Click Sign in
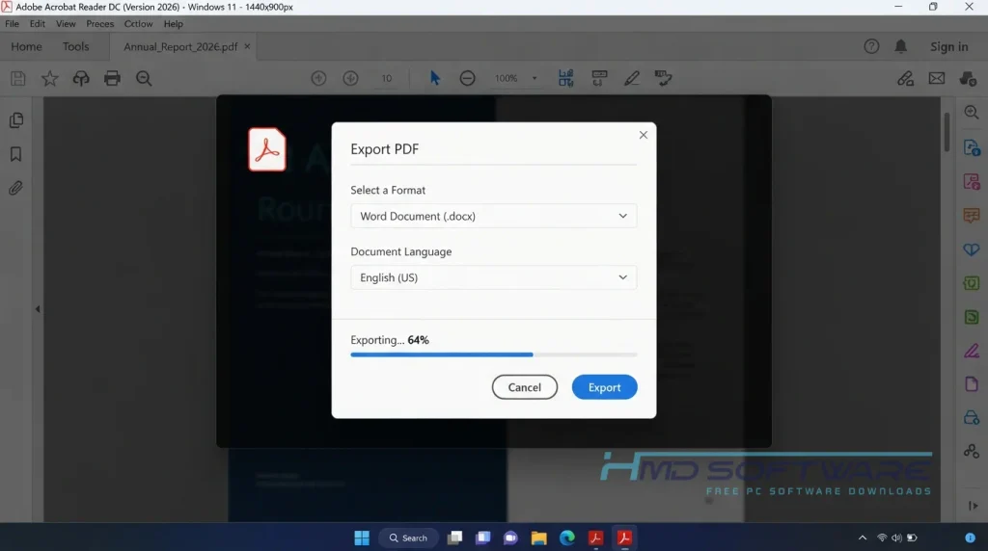The width and height of the screenshot is (988, 551). pyautogui.click(x=949, y=46)
